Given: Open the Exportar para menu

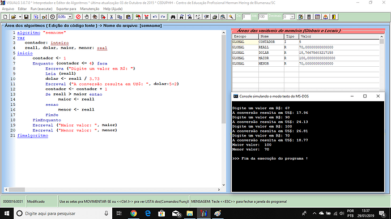Looking at the screenshot, I should 66,8.
